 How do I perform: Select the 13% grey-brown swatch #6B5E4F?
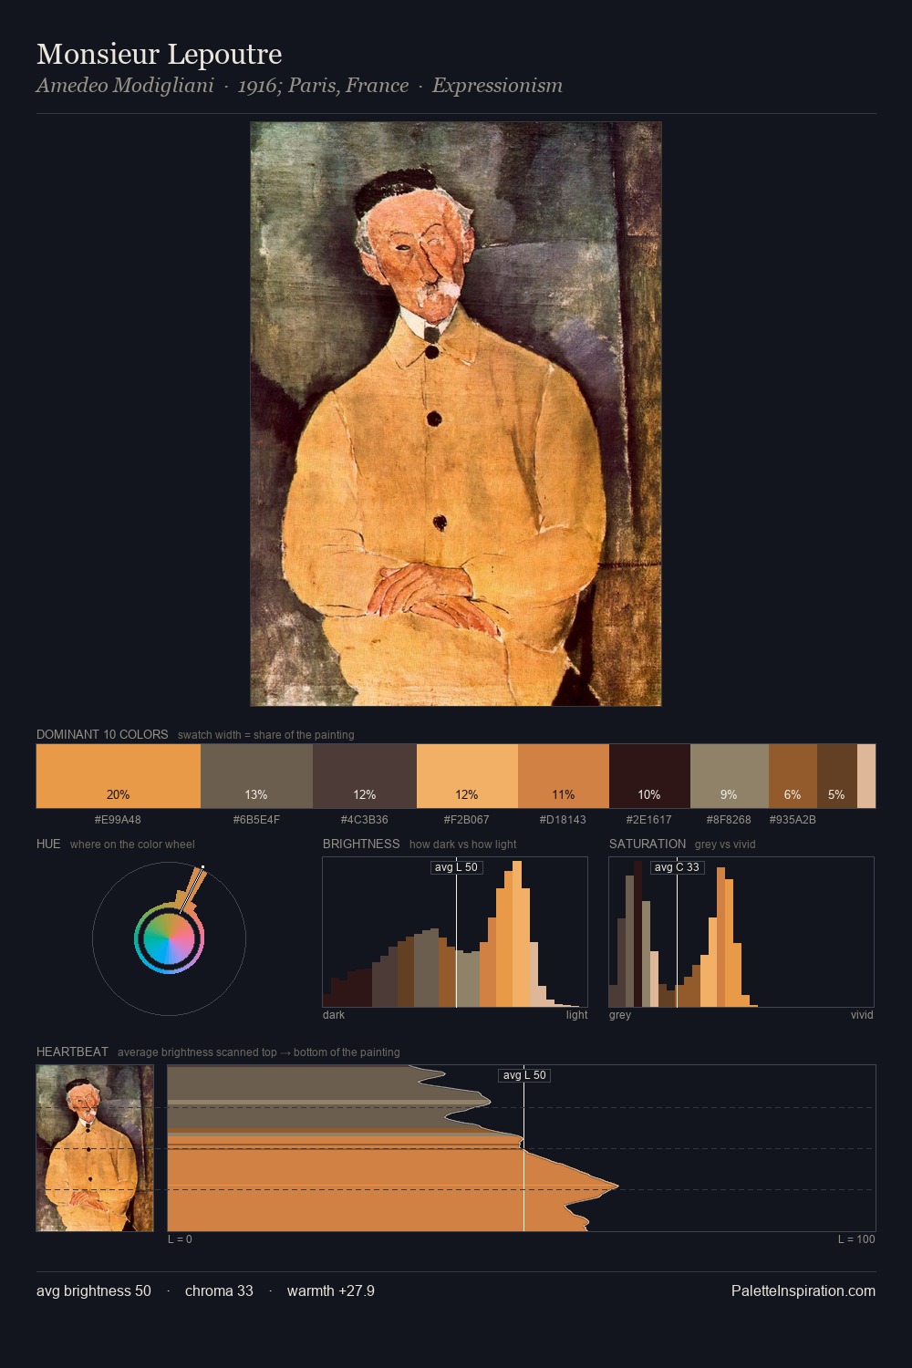coord(256,776)
